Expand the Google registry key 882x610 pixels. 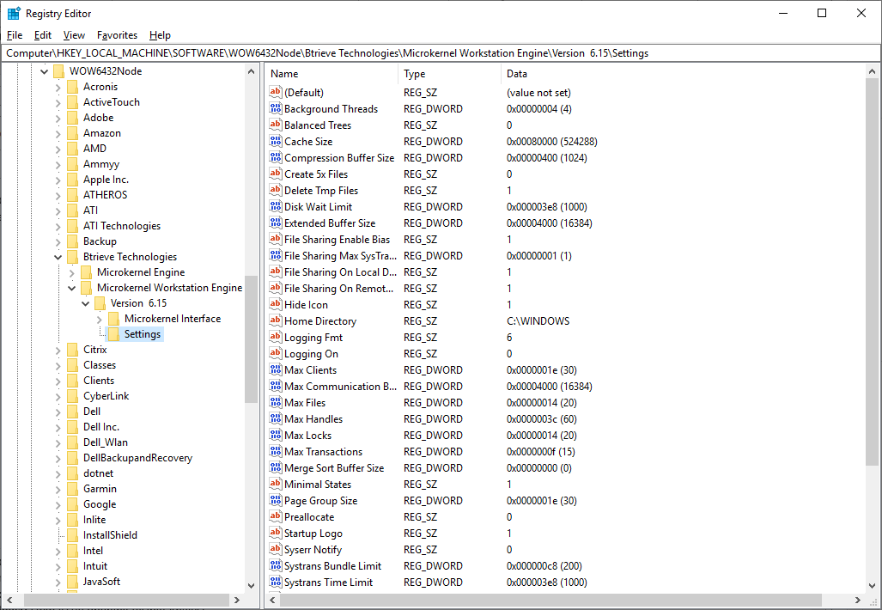click(x=58, y=505)
